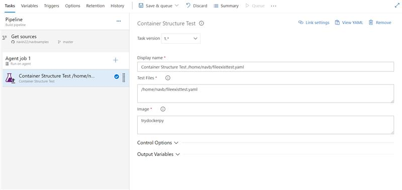402x190 pixels.
Task: Click the Queue play triangle icon
Action: pyautogui.click(x=247, y=6)
